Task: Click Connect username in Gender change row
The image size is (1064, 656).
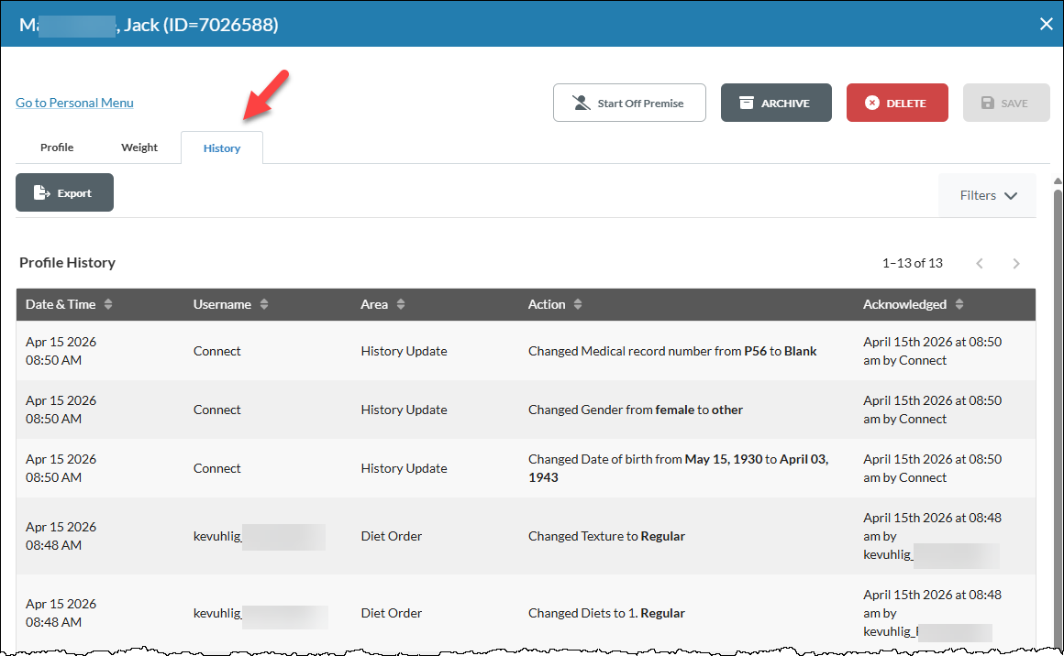Action: coord(217,410)
